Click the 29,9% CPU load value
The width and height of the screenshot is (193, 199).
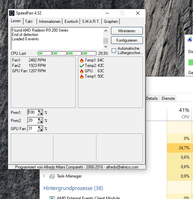(103, 53)
